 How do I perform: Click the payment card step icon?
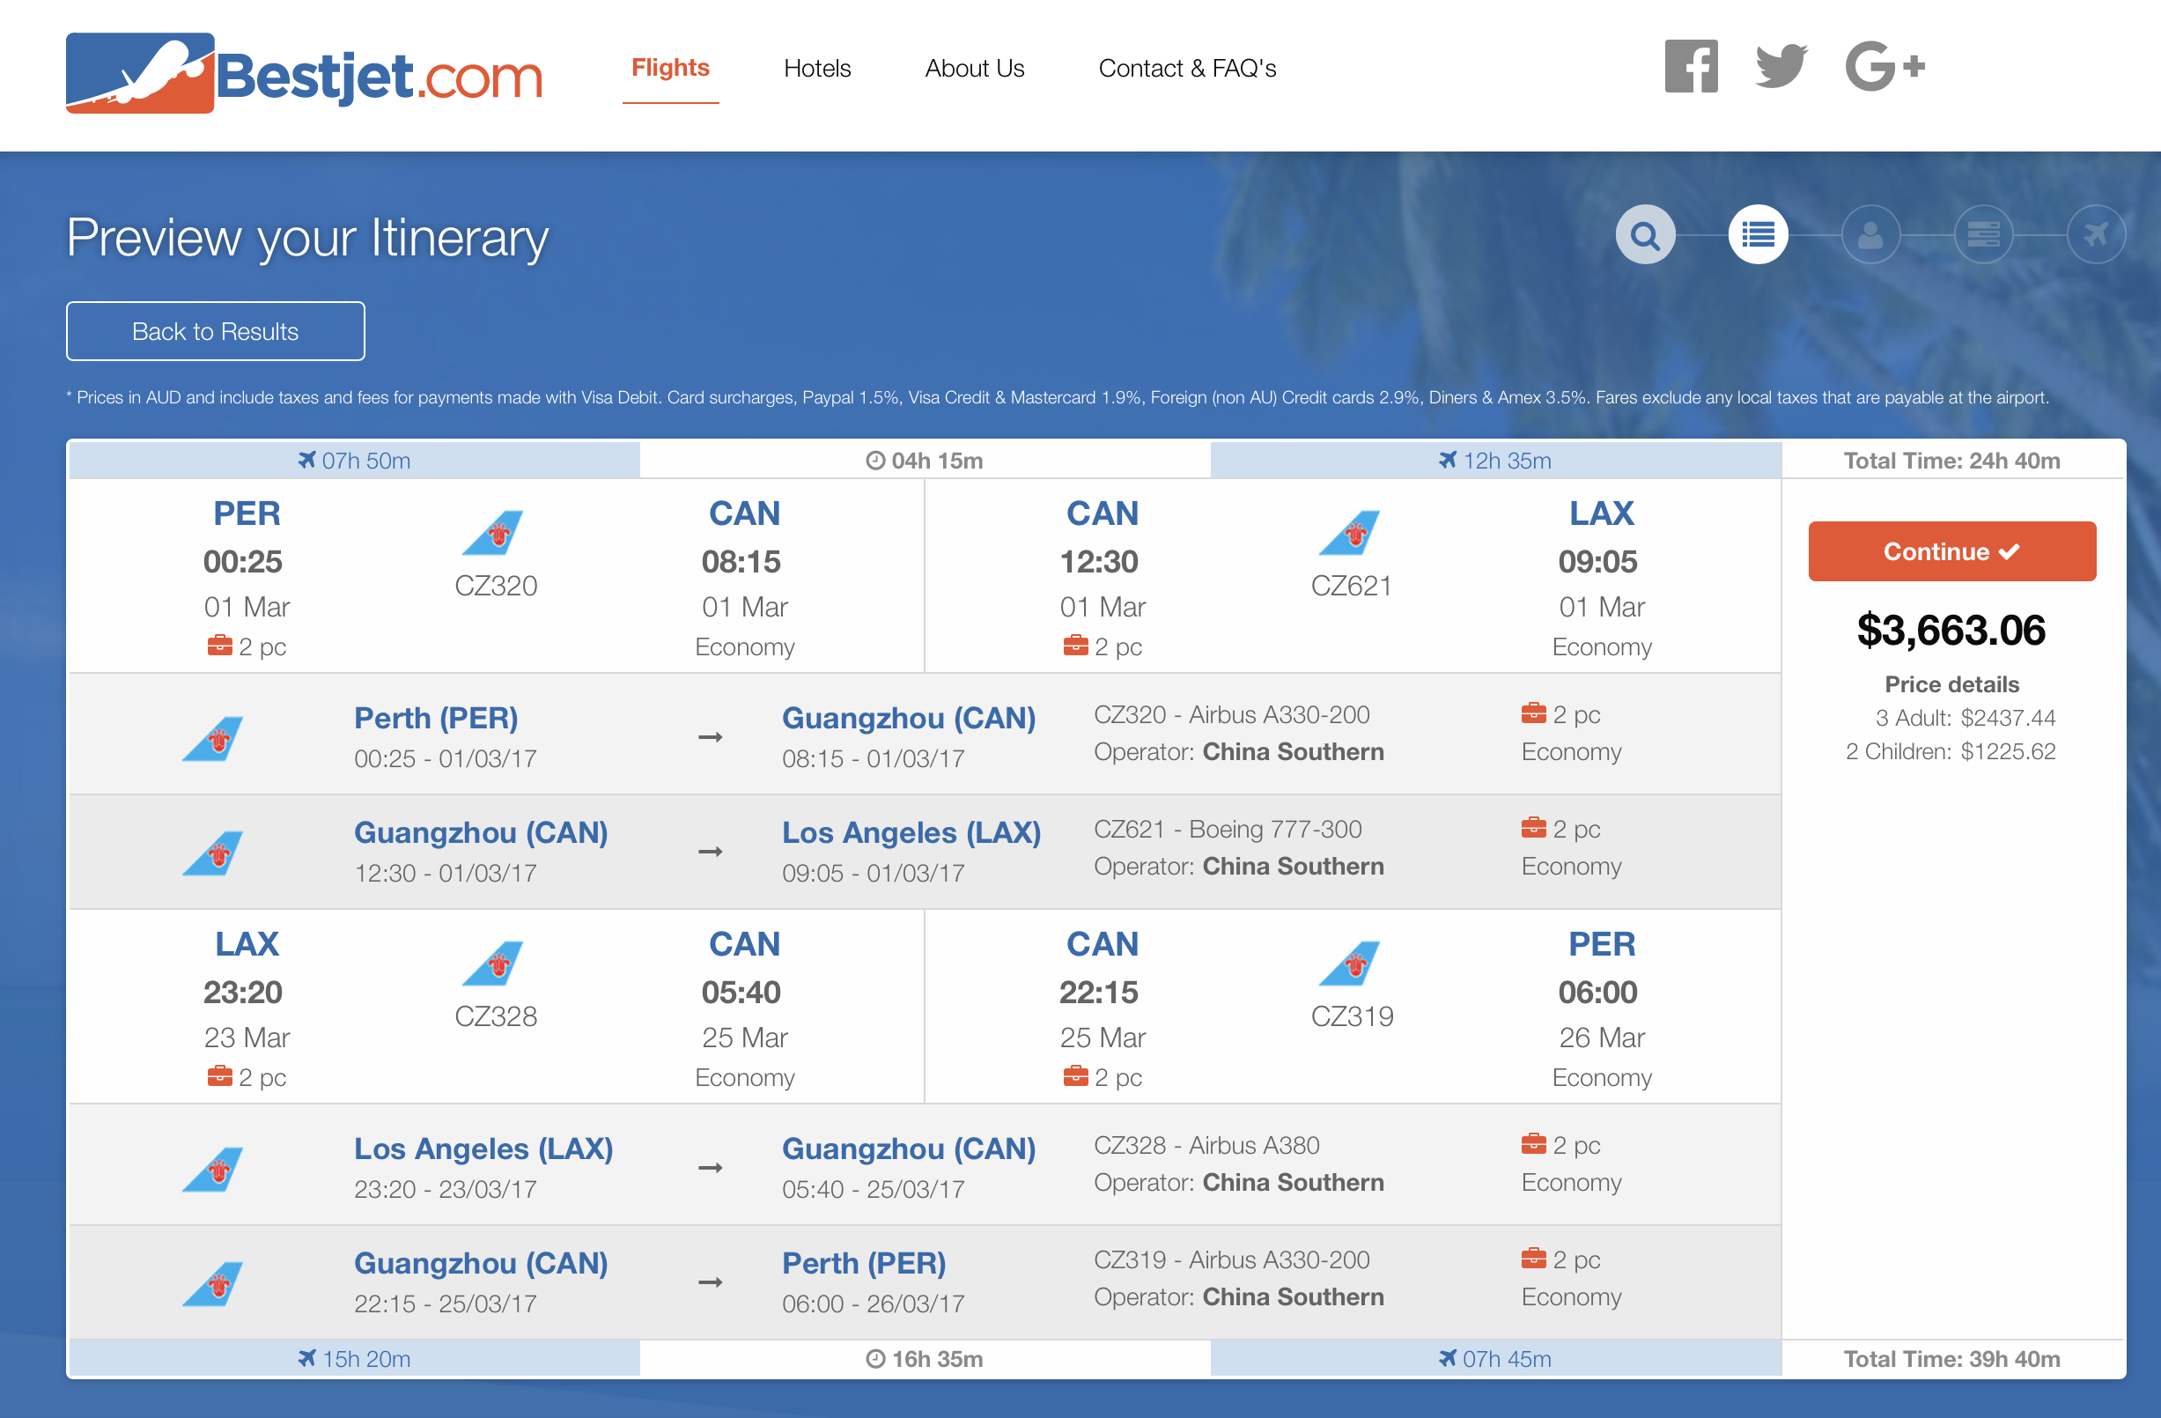tap(1983, 235)
